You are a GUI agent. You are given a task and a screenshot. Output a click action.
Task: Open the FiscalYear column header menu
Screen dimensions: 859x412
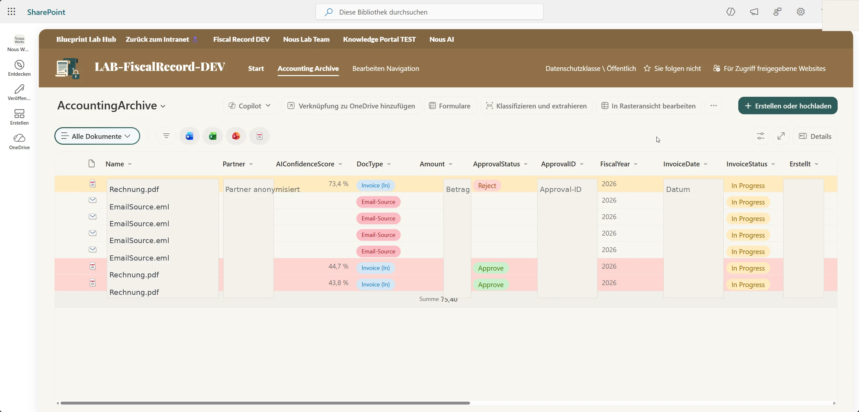coord(619,164)
